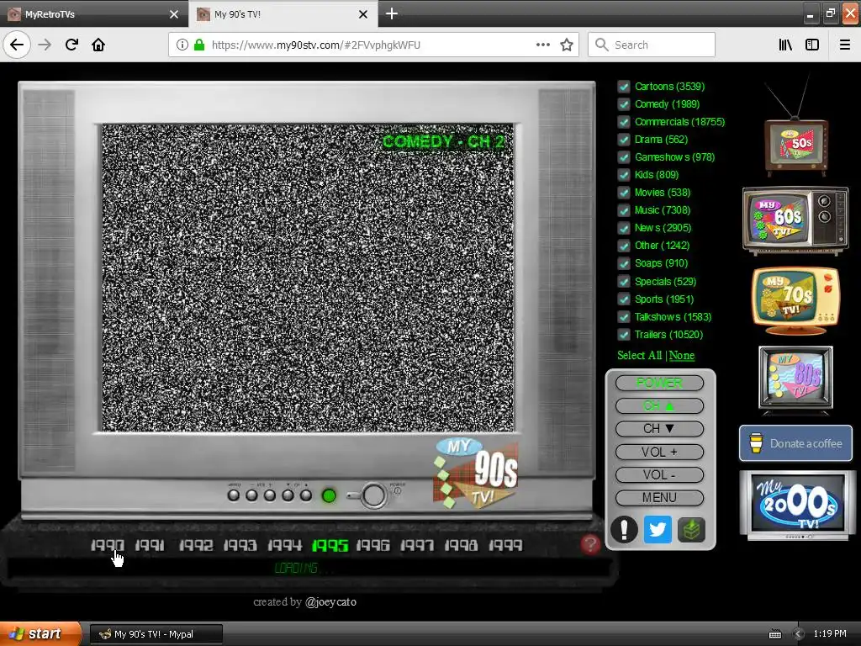Click the browser Back arrow
This screenshot has height=646, width=861.
pos(17,45)
